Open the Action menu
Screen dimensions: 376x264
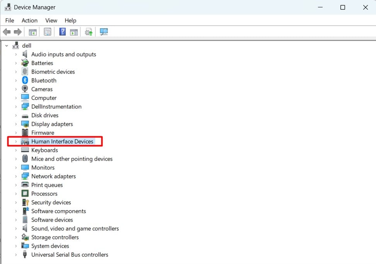(x=29, y=21)
